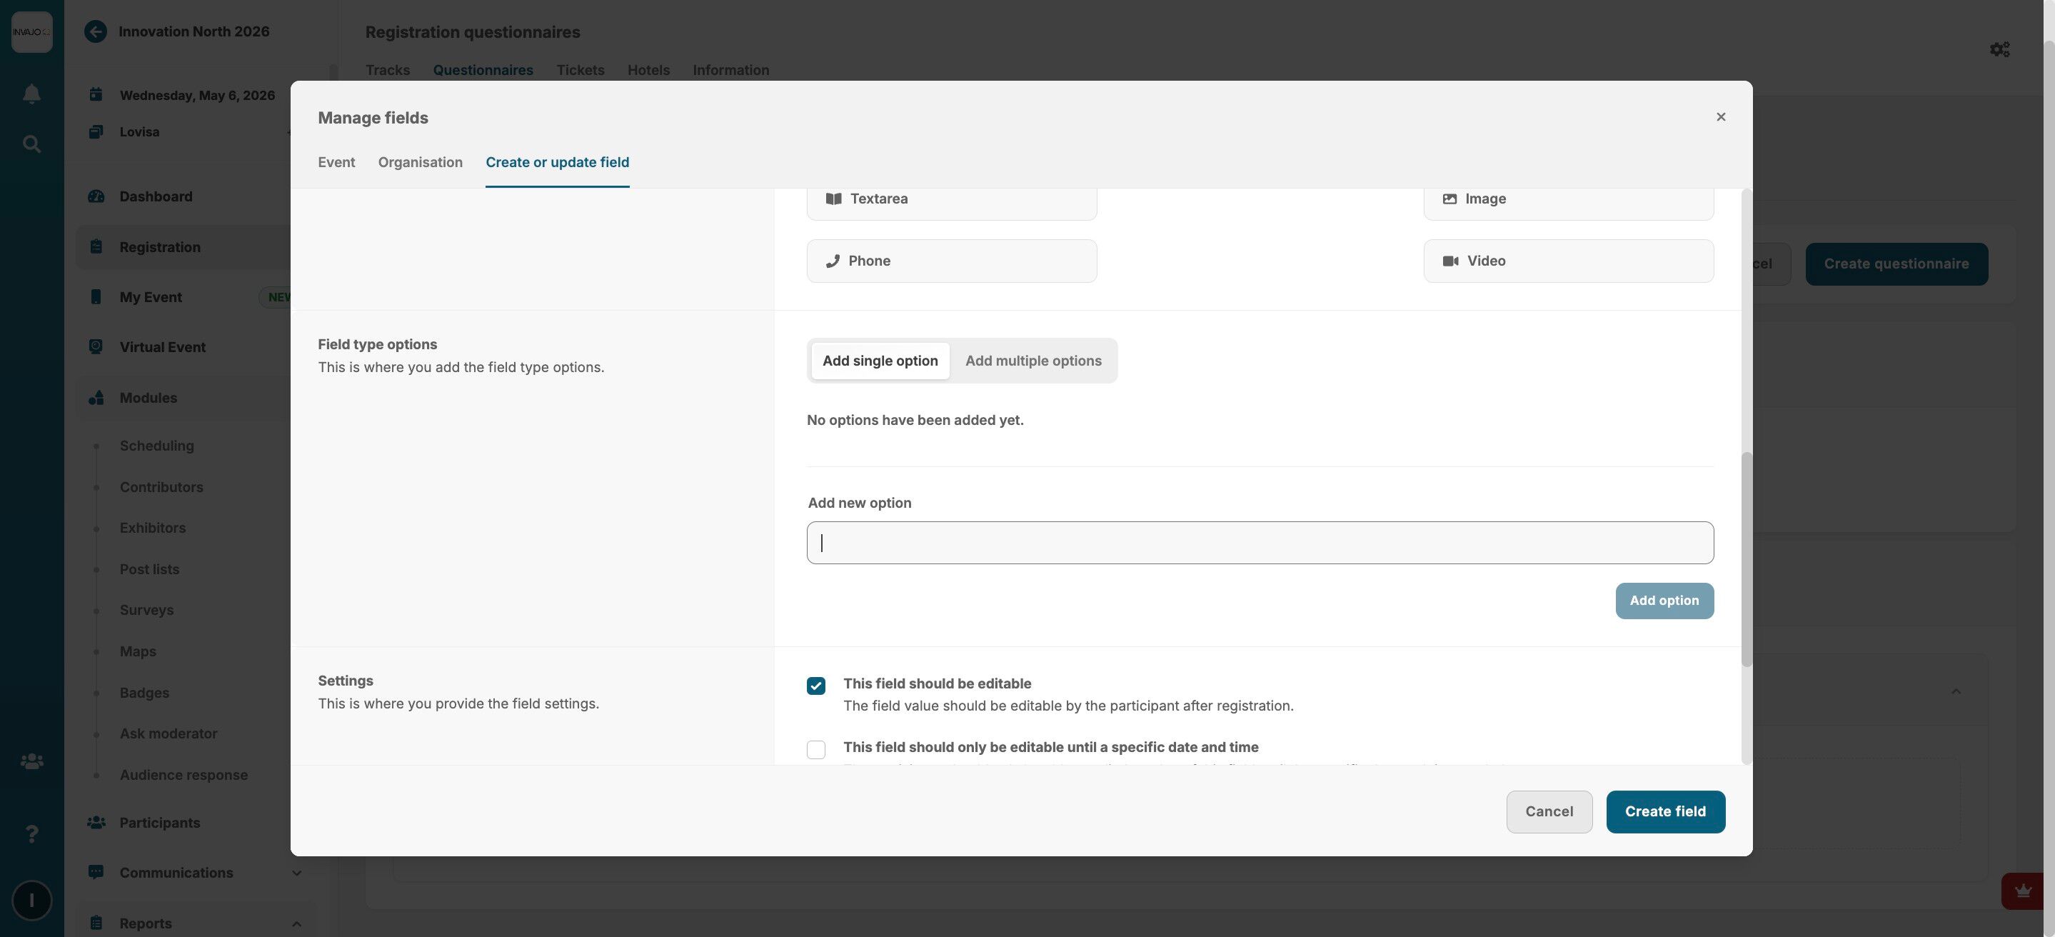Viewport: 2055px width, 937px height.
Task: Collapse the Reports section chevron
Action: tap(296, 923)
